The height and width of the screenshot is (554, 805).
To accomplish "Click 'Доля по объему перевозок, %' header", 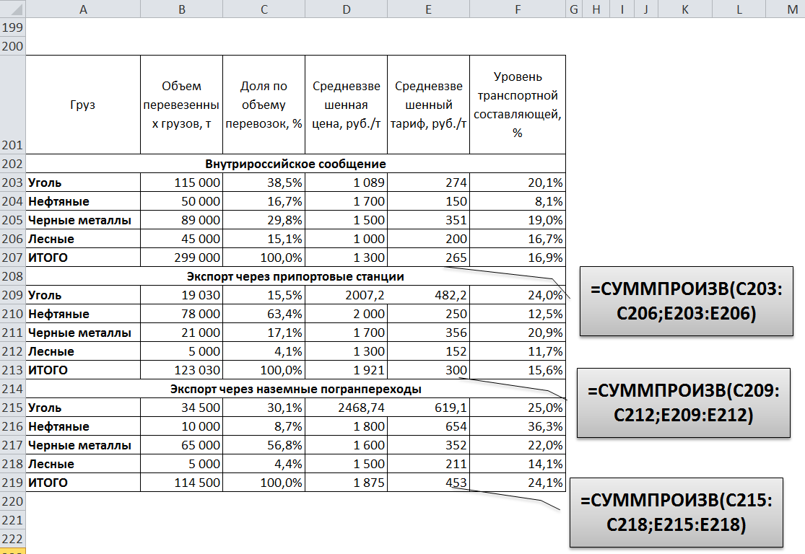I will click(264, 105).
